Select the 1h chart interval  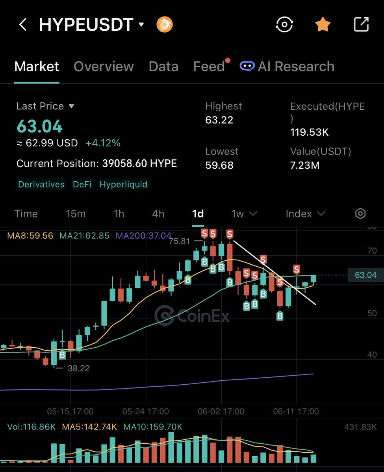(119, 214)
